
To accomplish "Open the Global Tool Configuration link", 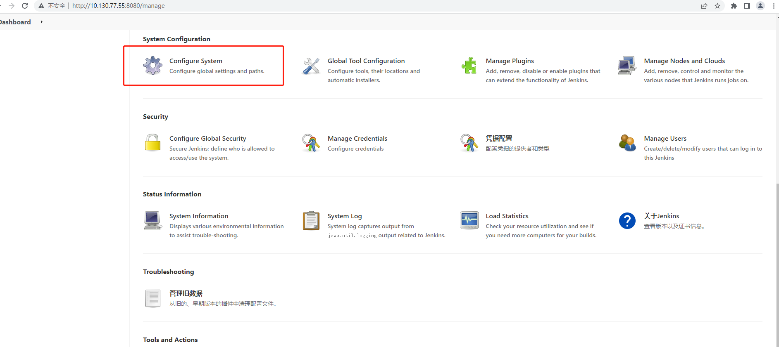I will pyautogui.click(x=366, y=61).
